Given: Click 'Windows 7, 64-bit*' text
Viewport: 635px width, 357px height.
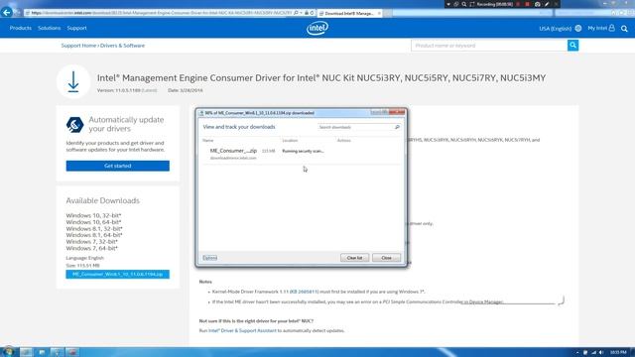Looking at the screenshot, I should [92, 248].
